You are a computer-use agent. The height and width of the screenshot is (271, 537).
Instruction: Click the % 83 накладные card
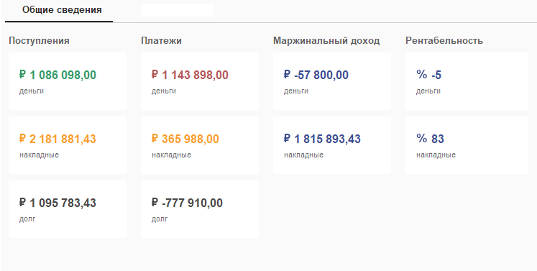(467, 145)
